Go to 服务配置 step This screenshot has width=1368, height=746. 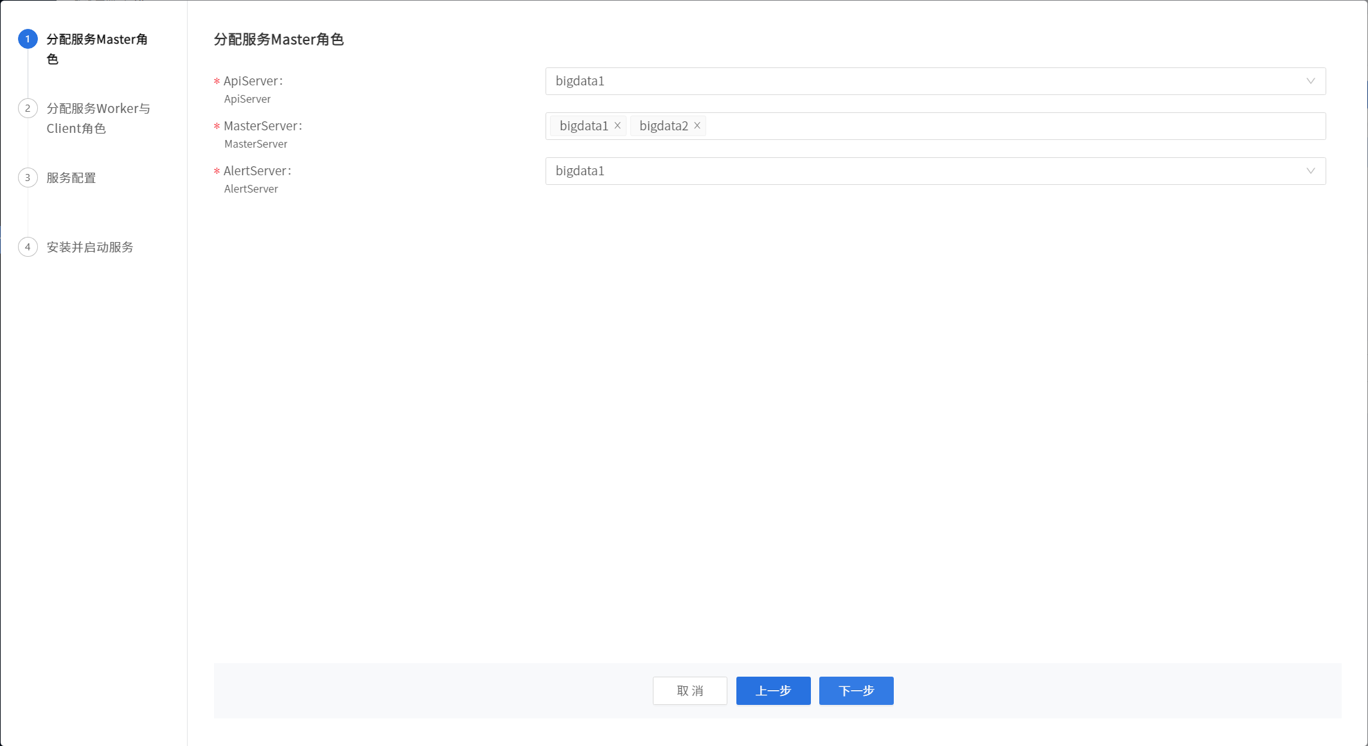coord(71,178)
